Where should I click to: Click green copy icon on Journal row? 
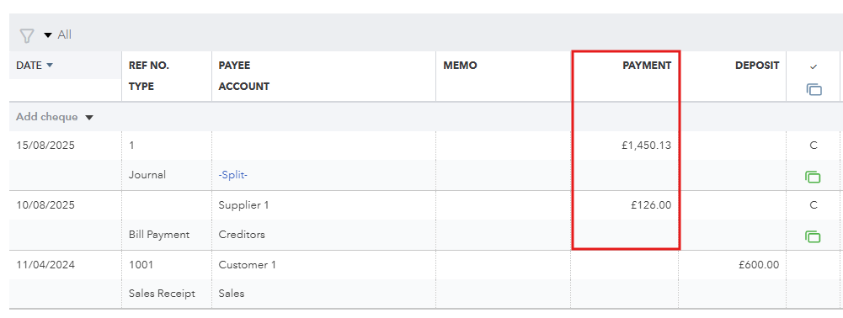(x=813, y=176)
